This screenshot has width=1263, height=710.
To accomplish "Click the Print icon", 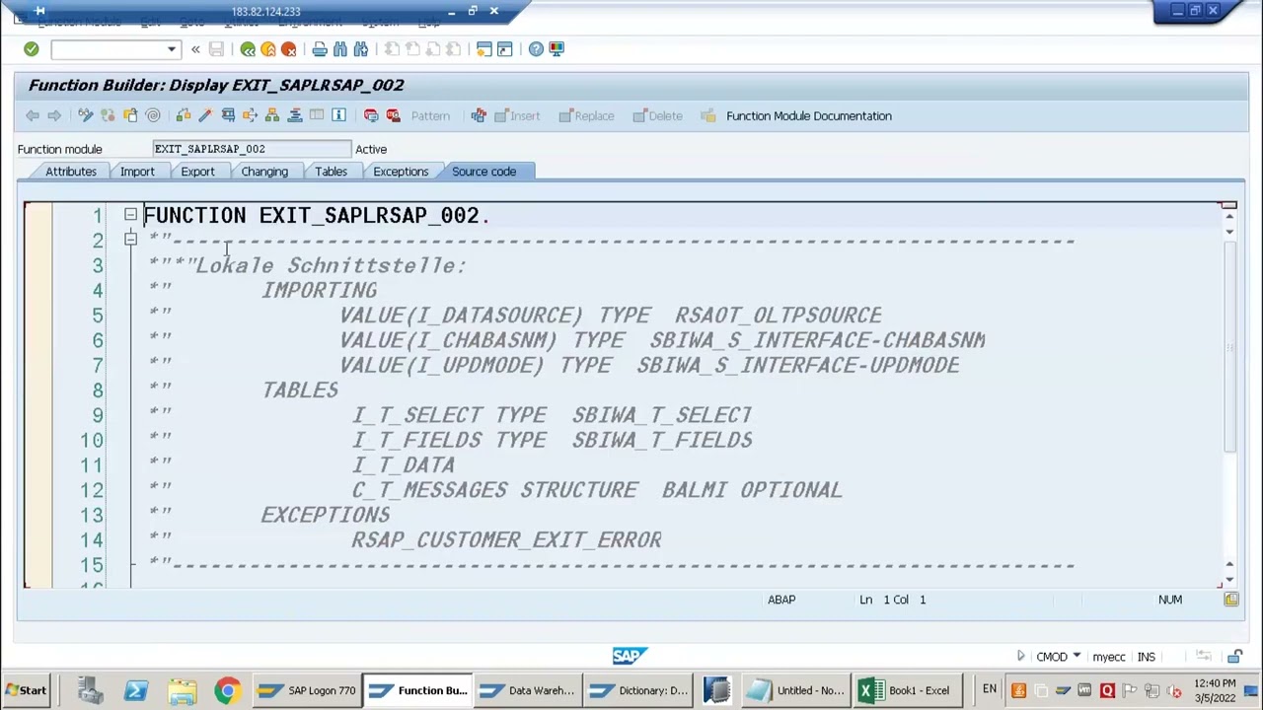I will 320,49.
